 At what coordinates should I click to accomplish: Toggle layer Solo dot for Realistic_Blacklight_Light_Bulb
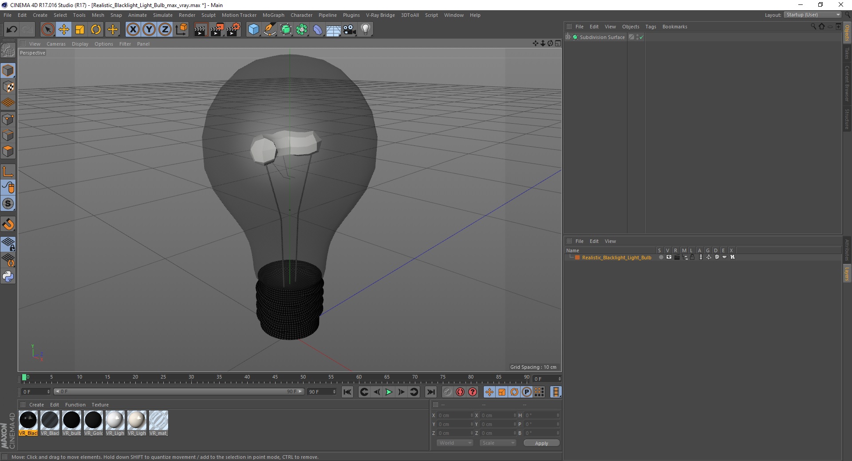click(x=661, y=257)
